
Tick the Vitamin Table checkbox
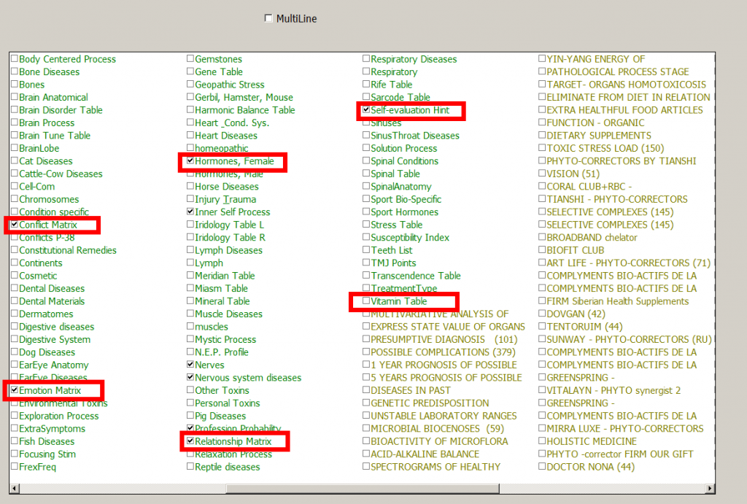click(366, 301)
